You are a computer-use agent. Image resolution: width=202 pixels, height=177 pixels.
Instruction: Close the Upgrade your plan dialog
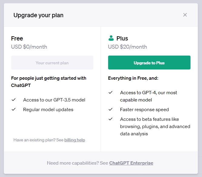coord(185,15)
